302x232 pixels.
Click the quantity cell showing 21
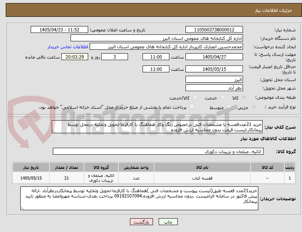coord(66,178)
